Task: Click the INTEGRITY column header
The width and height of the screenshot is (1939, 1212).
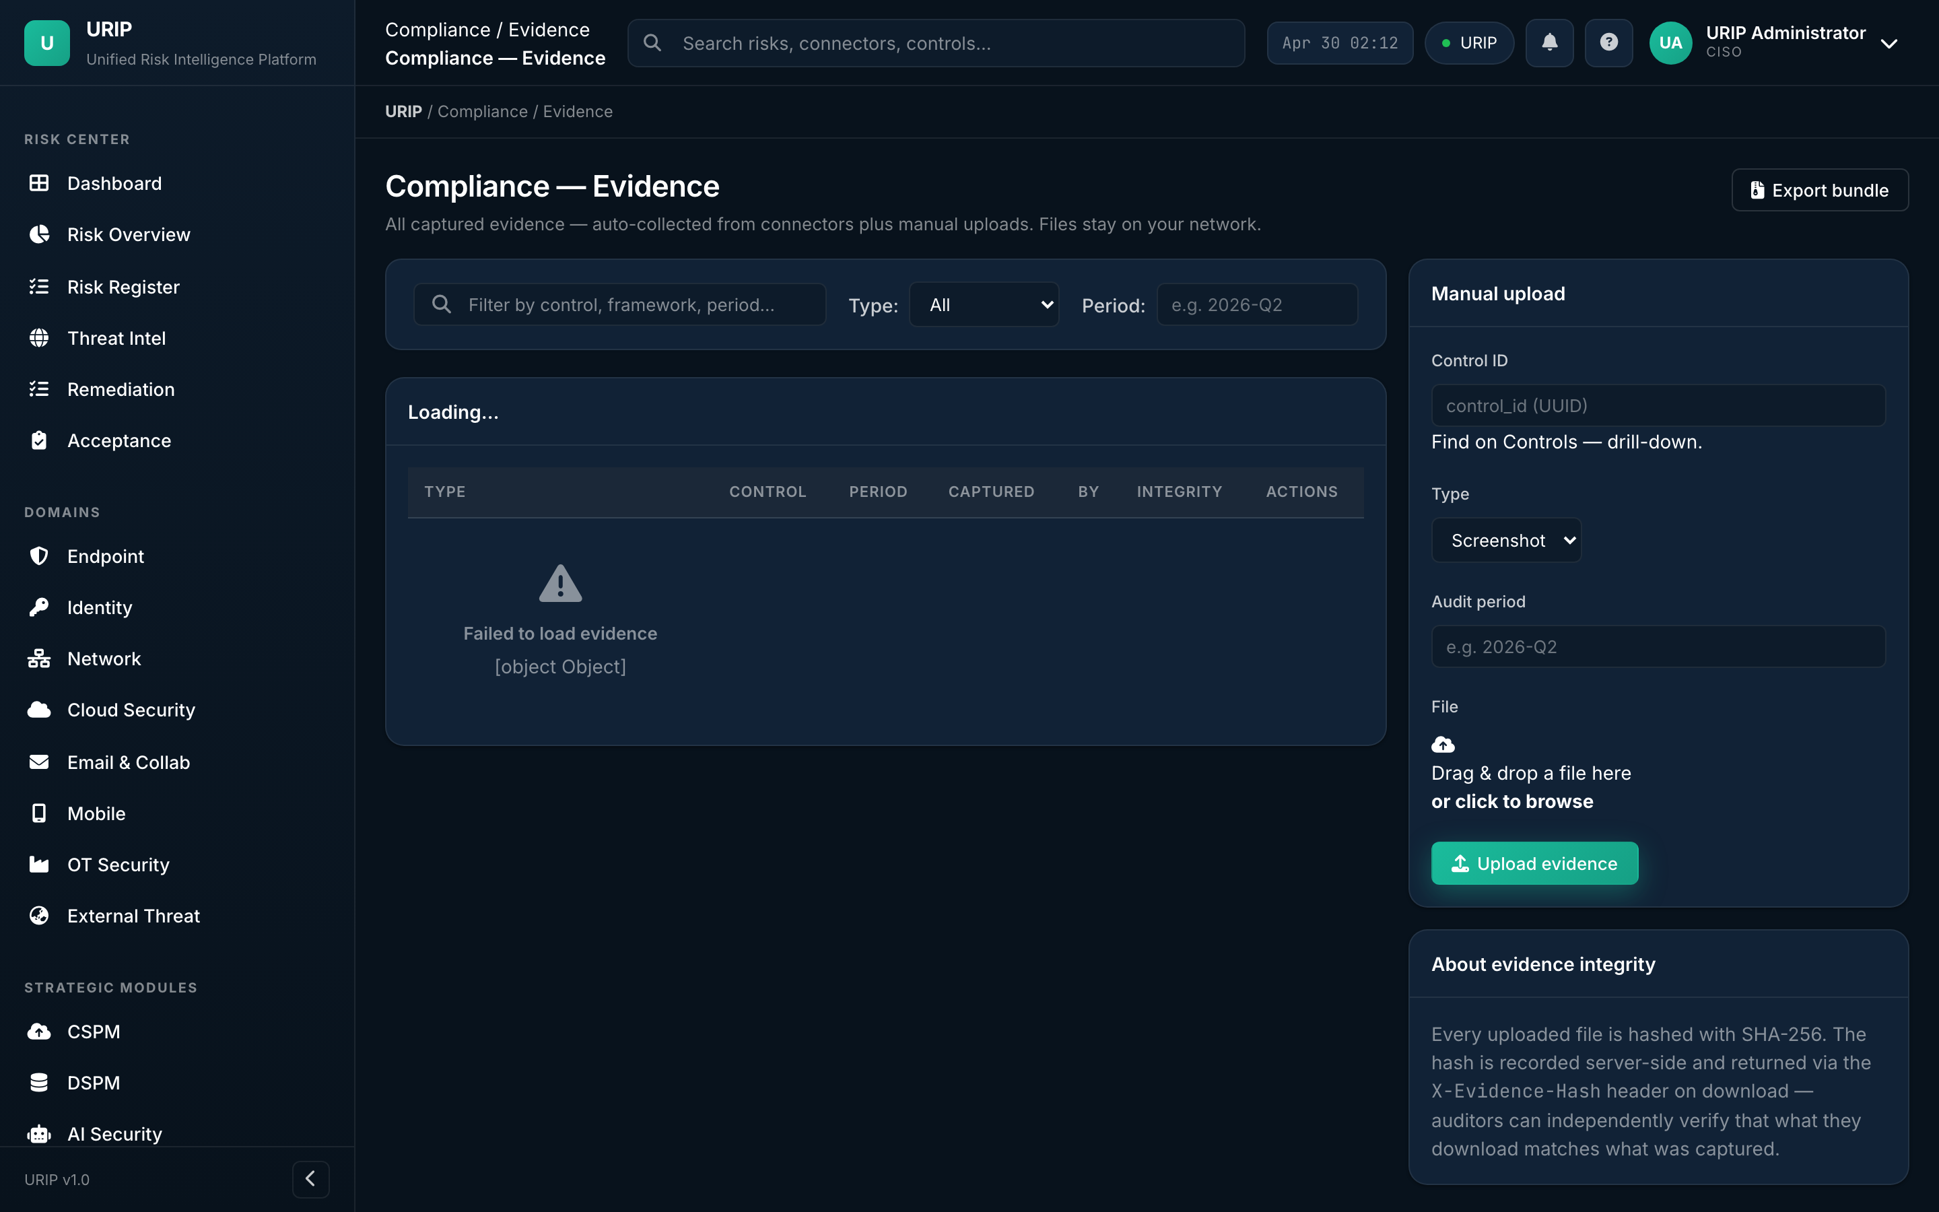Action: coord(1180,492)
